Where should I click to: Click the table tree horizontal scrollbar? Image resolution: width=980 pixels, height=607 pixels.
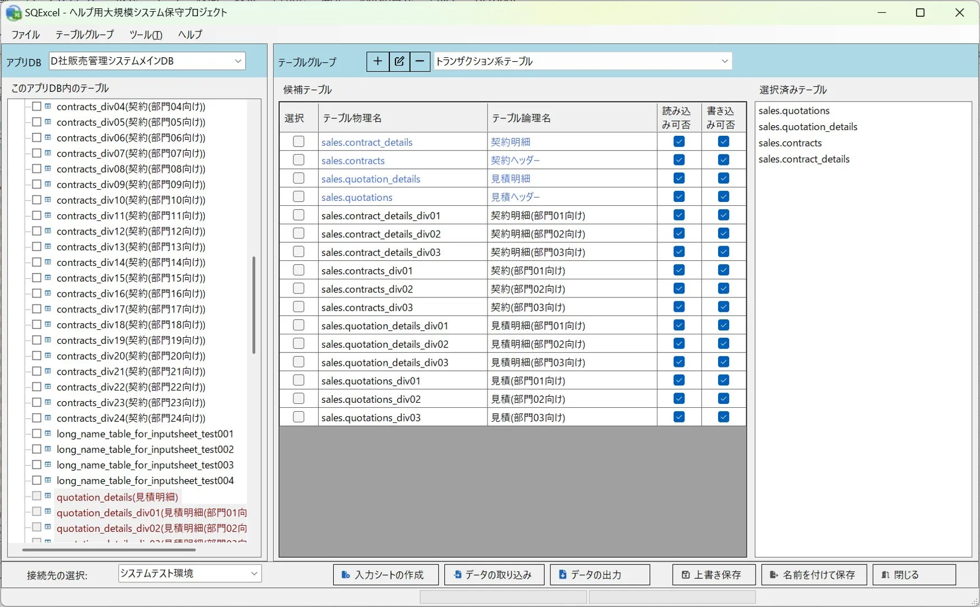pos(109,550)
